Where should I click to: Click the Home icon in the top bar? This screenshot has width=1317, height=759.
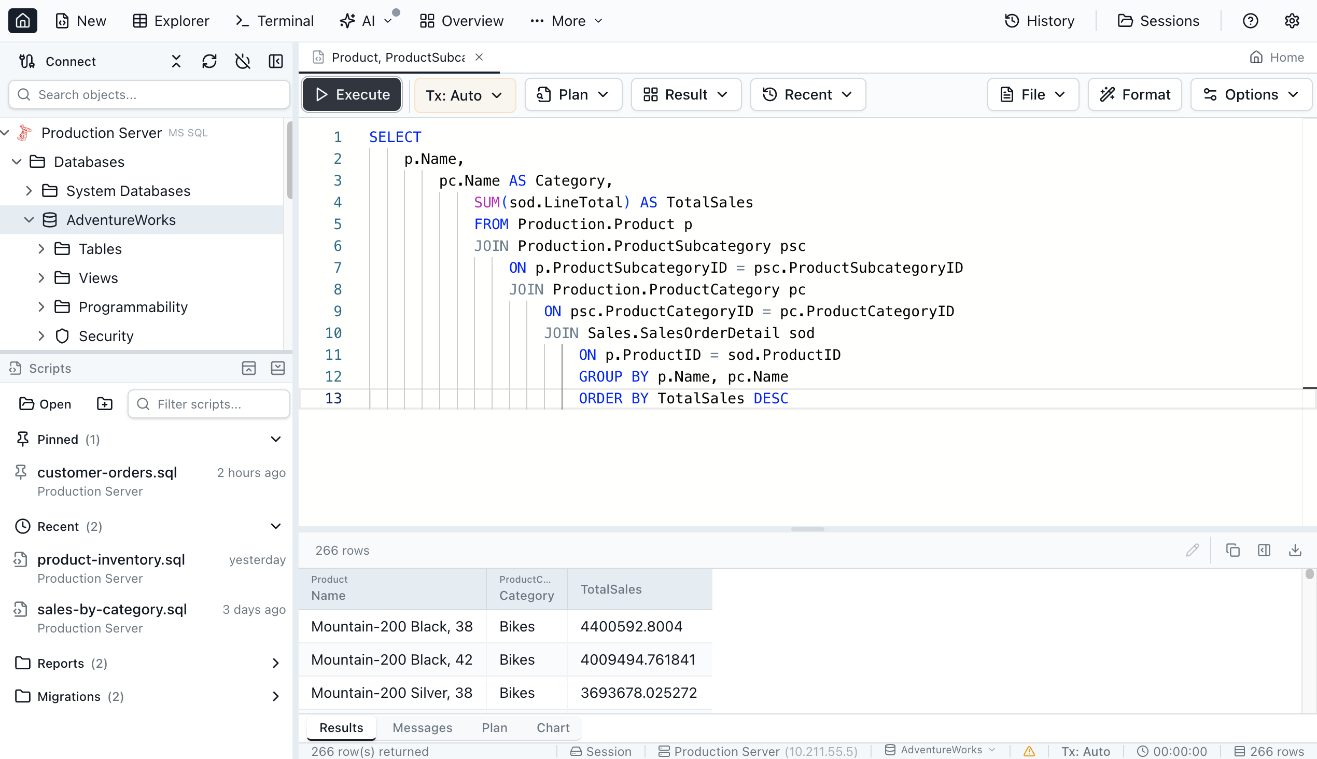tap(22, 21)
